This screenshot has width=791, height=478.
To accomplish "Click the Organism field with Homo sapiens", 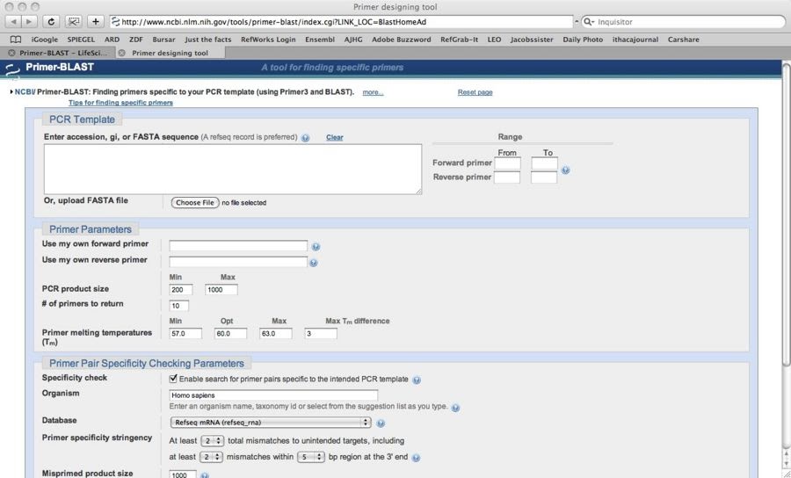I will point(273,395).
